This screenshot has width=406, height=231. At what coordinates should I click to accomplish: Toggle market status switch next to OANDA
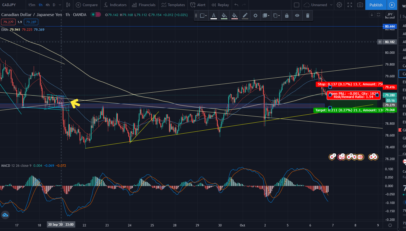(x=96, y=15)
